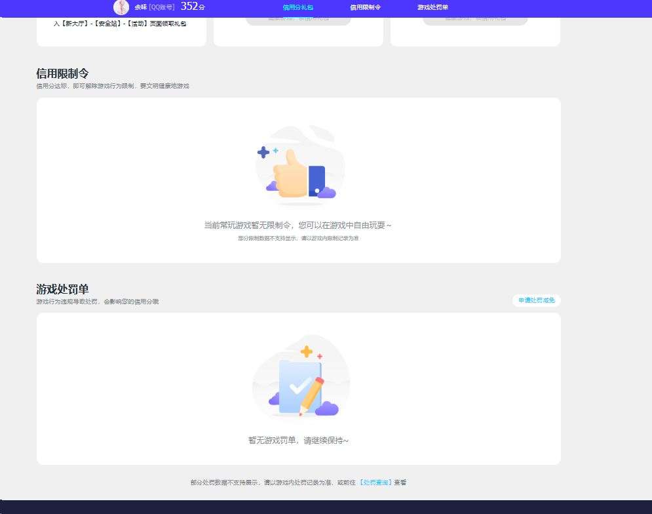Image resolution: width=652 pixels, height=514 pixels.
Task: Go to the 游戏处罚单 tab
Action: point(432,7)
